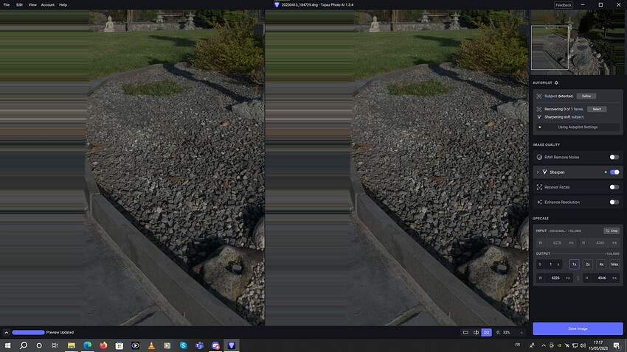Turn off the Sharpen toggle
This screenshot has height=352, width=627.
[x=614, y=172]
